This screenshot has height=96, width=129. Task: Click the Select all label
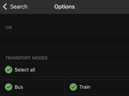[25, 70]
